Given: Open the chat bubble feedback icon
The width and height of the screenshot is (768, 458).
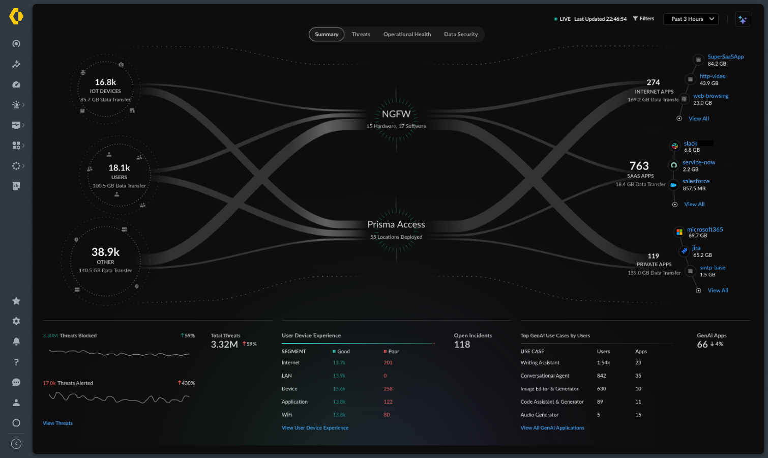Looking at the screenshot, I should coord(16,382).
